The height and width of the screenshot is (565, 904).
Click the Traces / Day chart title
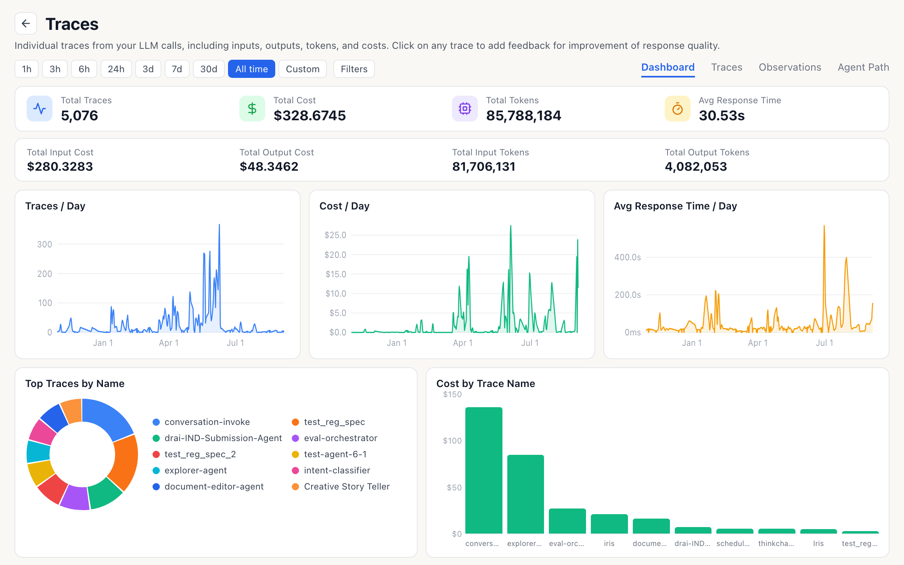[x=55, y=206]
